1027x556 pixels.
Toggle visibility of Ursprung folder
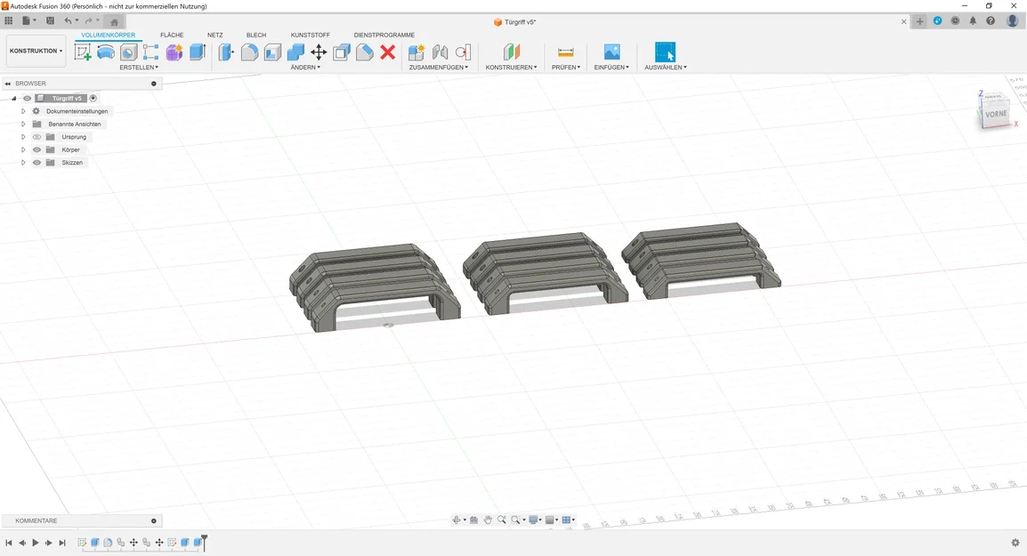[x=36, y=137]
